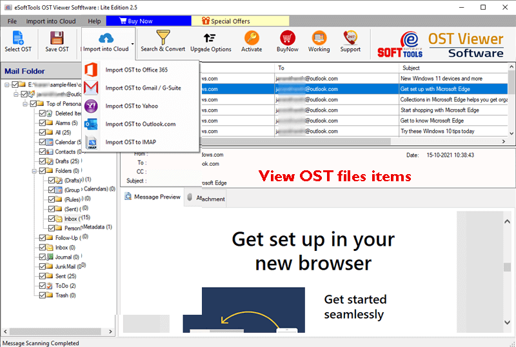Open the File menu
516x347 pixels.
coord(12,21)
